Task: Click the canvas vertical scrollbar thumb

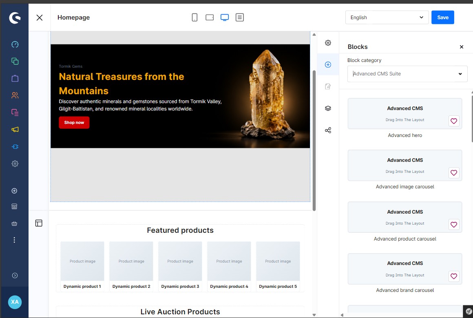Action: point(314,141)
